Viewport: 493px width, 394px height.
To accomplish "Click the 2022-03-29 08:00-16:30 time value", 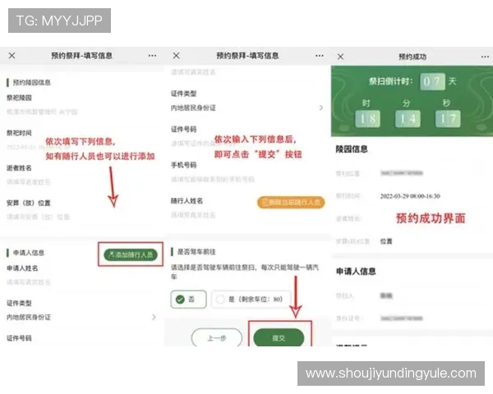I will (410, 196).
